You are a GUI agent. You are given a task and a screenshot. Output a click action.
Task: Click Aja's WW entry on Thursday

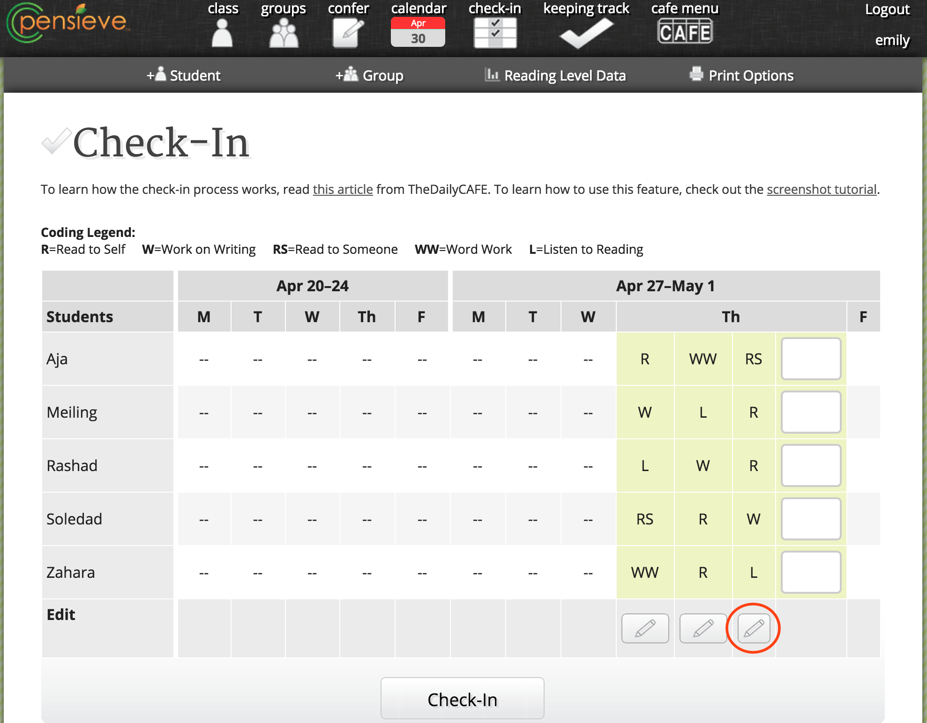coord(703,359)
